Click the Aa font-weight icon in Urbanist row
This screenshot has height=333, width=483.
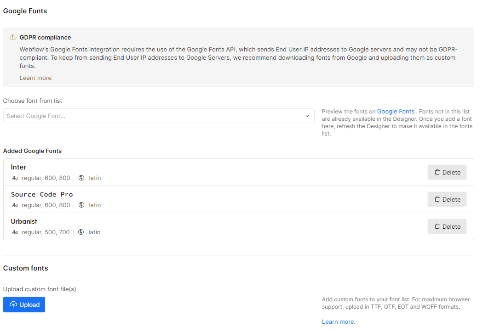coord(15,232)
